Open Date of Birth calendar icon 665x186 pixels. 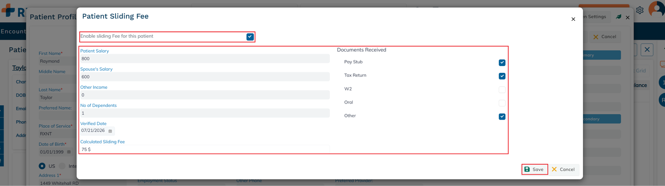(69, 152)
